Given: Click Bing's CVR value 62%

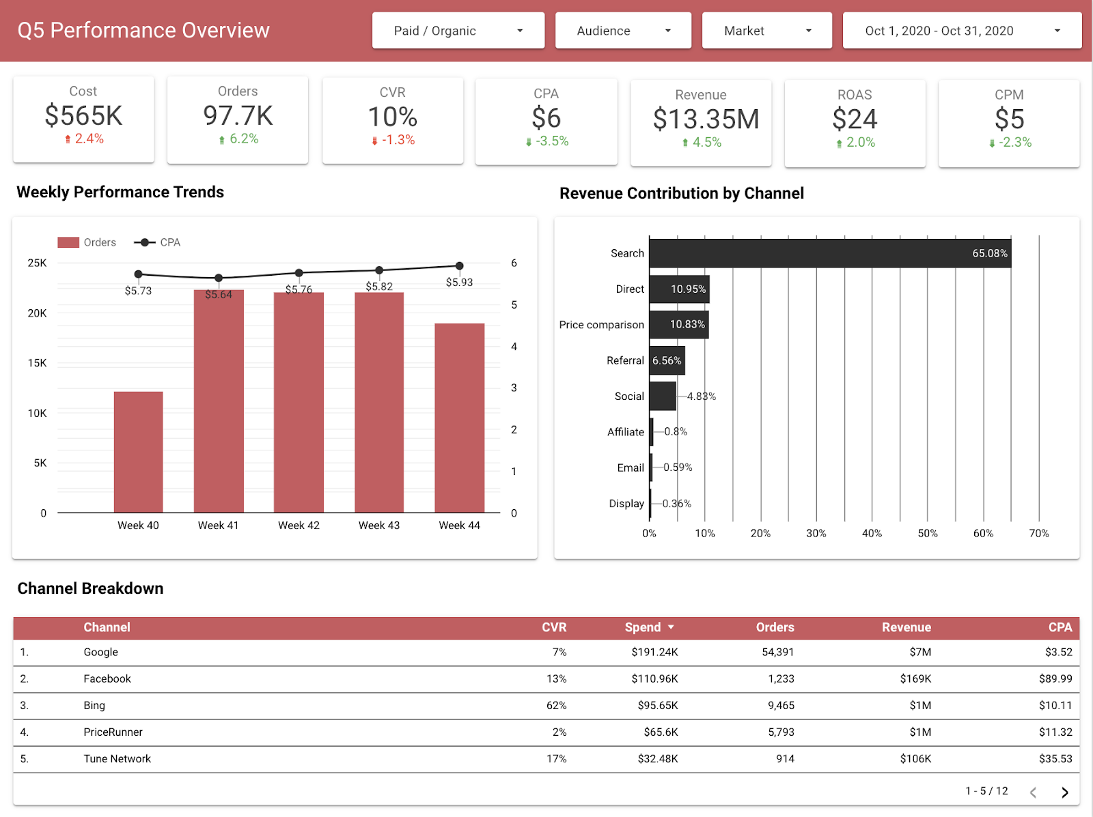Looking at the screenshot, I should coord(556,706).
